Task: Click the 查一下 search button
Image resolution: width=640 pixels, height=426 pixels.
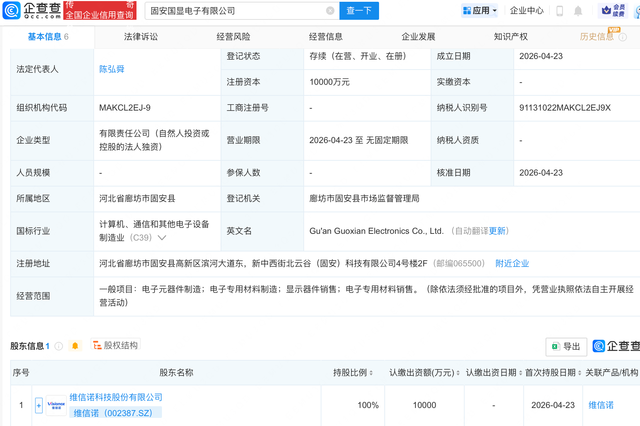Action: 359,11
